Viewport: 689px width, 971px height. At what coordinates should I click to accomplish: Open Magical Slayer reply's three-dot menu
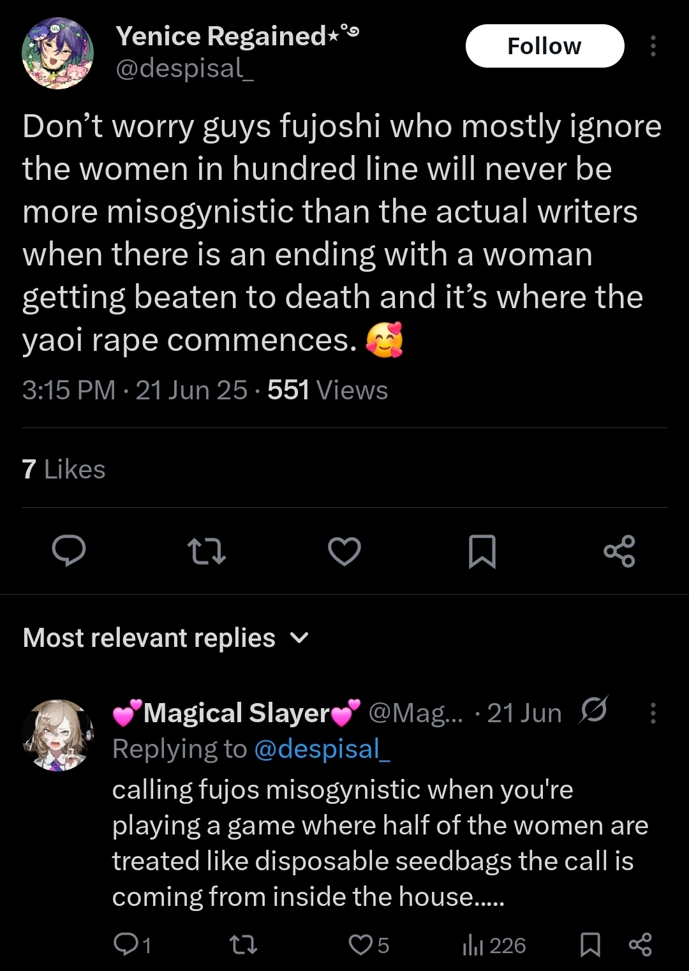click(653, 713)
